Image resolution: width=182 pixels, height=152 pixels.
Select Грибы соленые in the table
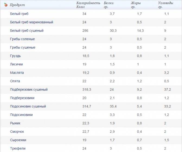tap(22, 39)
